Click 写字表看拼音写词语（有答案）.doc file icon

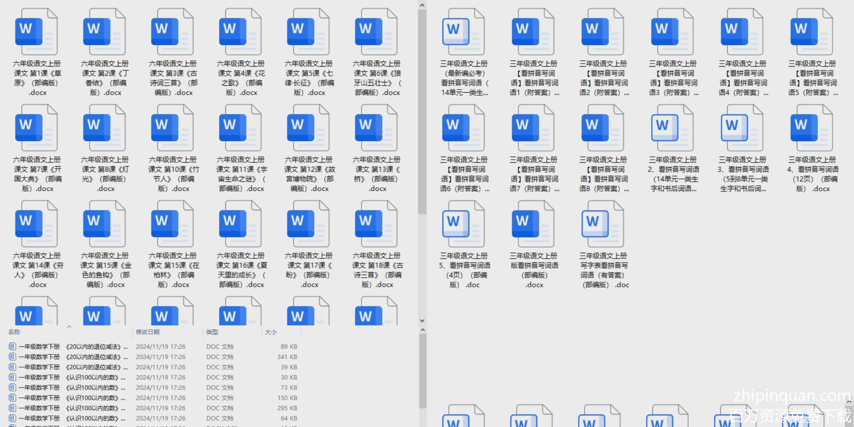[602, 224]
